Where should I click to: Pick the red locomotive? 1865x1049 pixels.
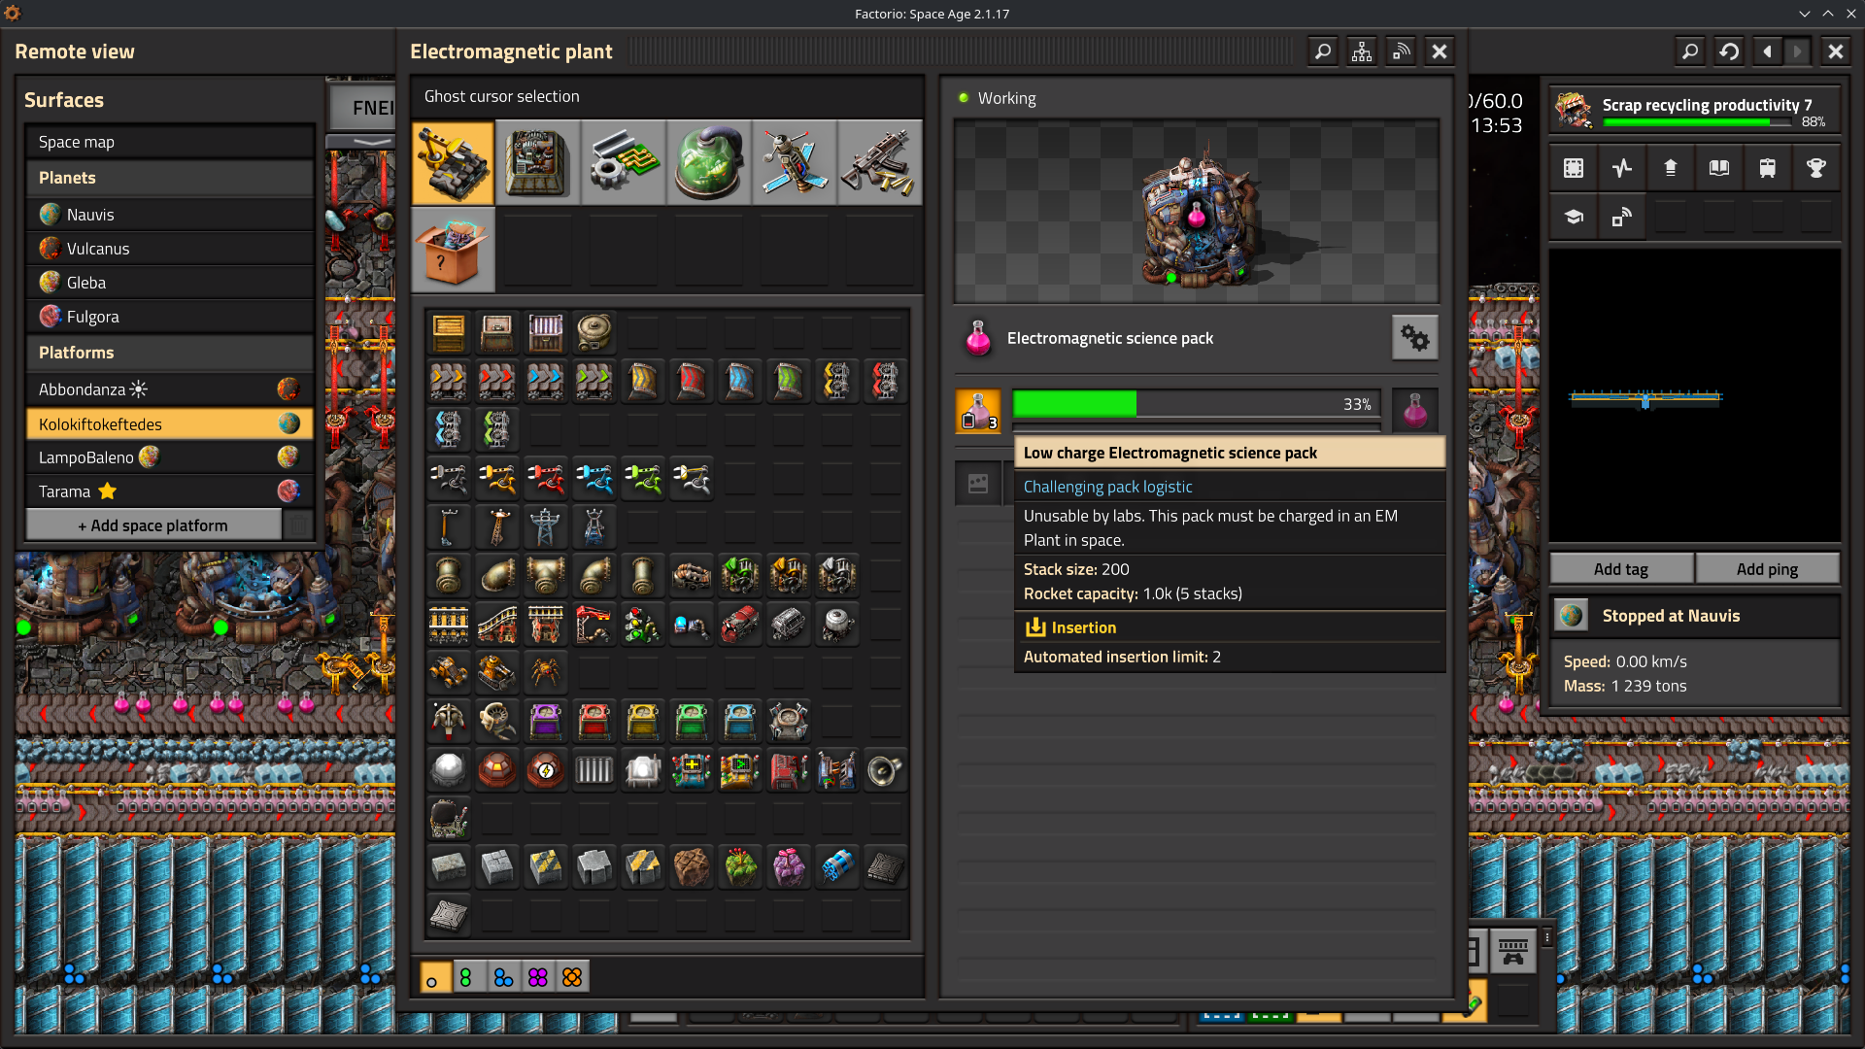[739, 624]
